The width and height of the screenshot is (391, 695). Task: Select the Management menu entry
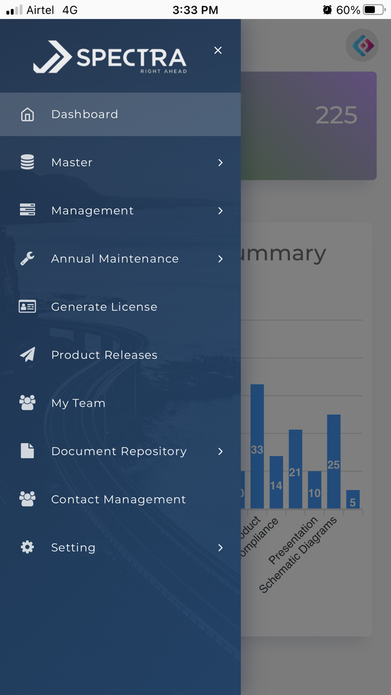click(x=120, y=211)
